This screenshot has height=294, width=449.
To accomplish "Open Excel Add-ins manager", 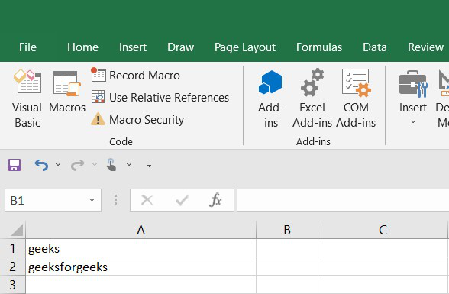I will tap(312, 99).
